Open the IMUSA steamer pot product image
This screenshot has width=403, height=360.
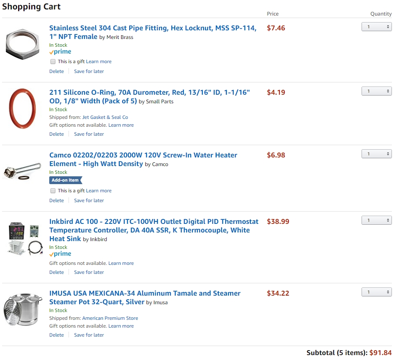pyautogui.click(x=23, y=310)
